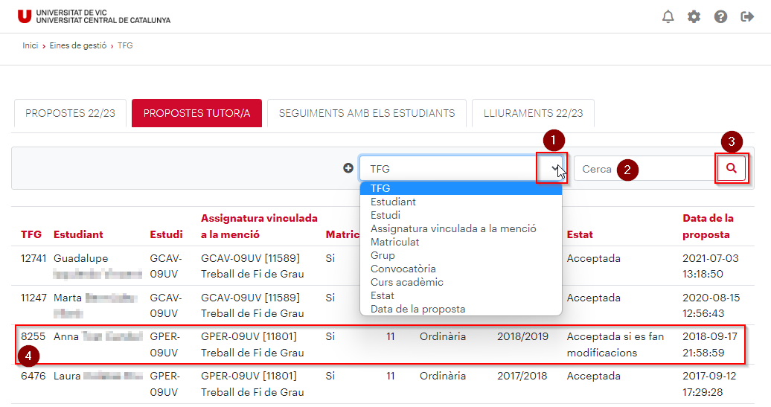
Task: Click the Universitat de Vic logo
Action: tap(94, 16)
